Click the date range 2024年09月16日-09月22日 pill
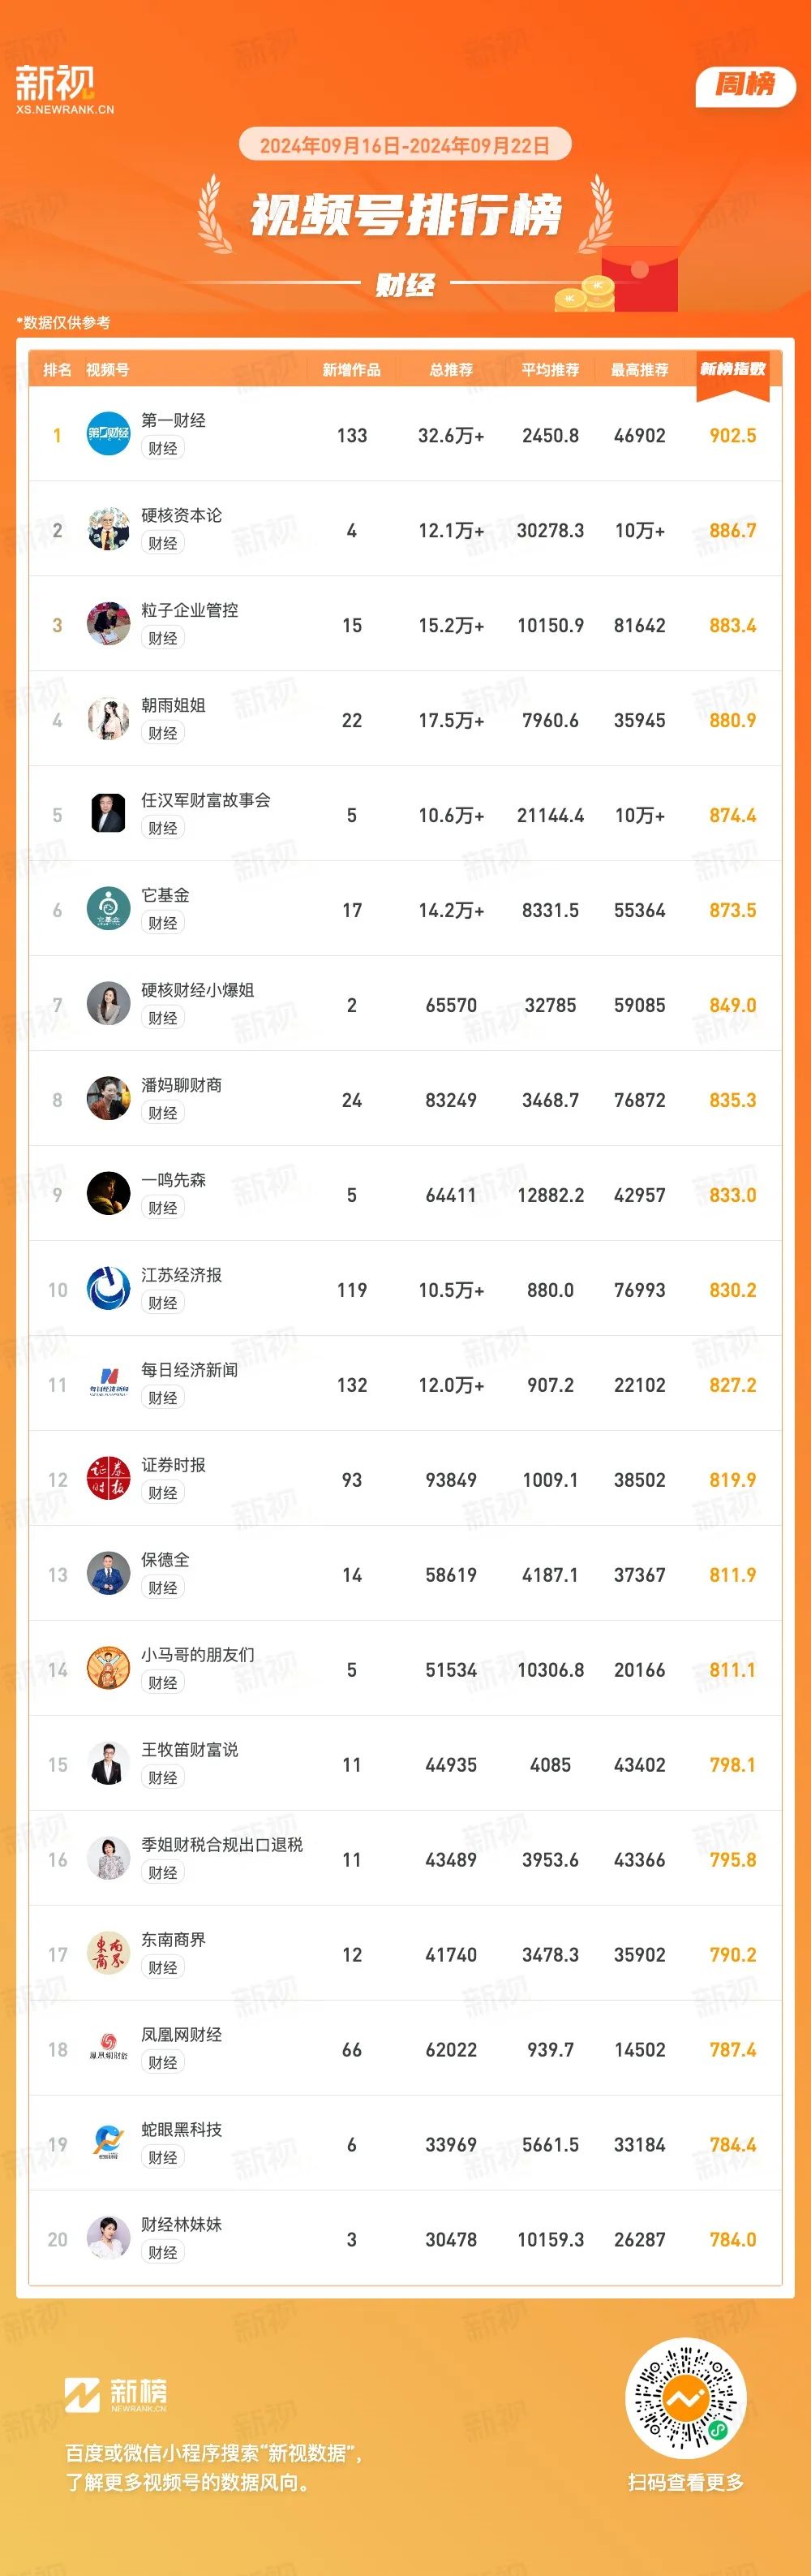811x2576 pixels. tap(405, 145)
